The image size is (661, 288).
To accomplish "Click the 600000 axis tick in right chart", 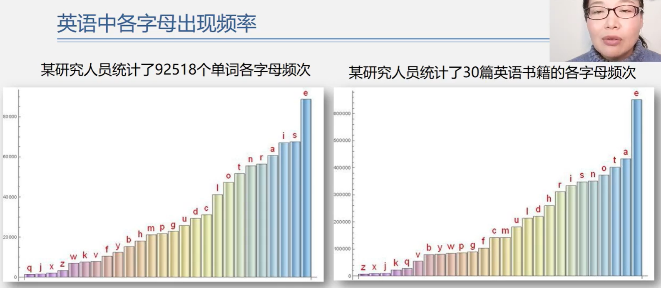I will (342, 113).
